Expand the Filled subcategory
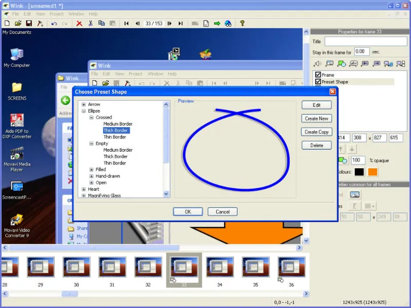Viewport: 411px width, 308px height. (x=91, y=170)
